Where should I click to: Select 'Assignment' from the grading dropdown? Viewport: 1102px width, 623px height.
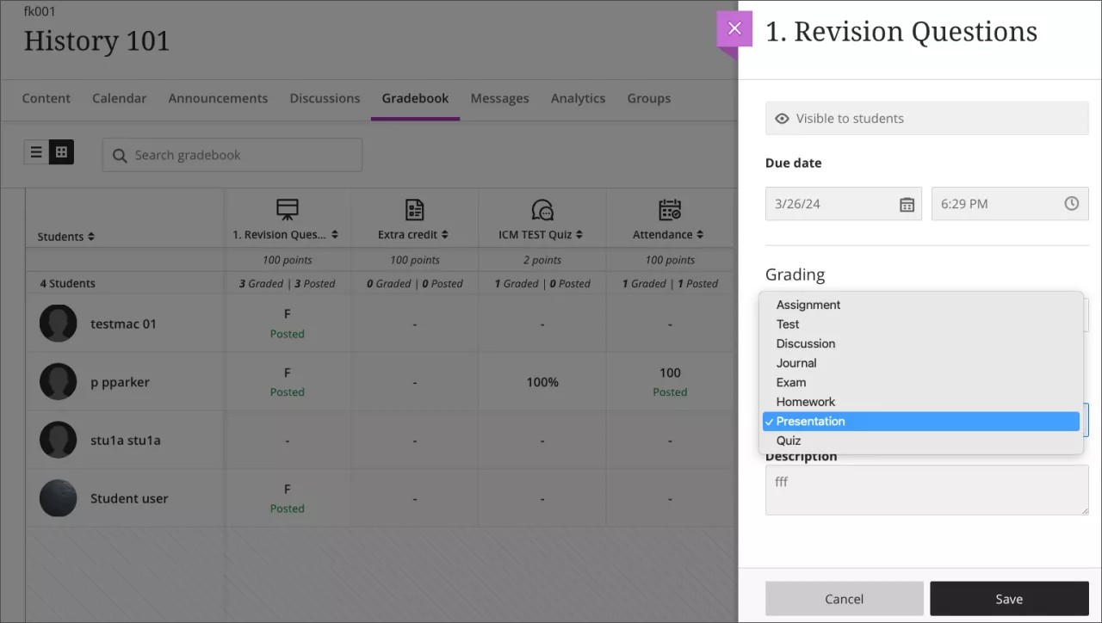[x=808, y=305]
